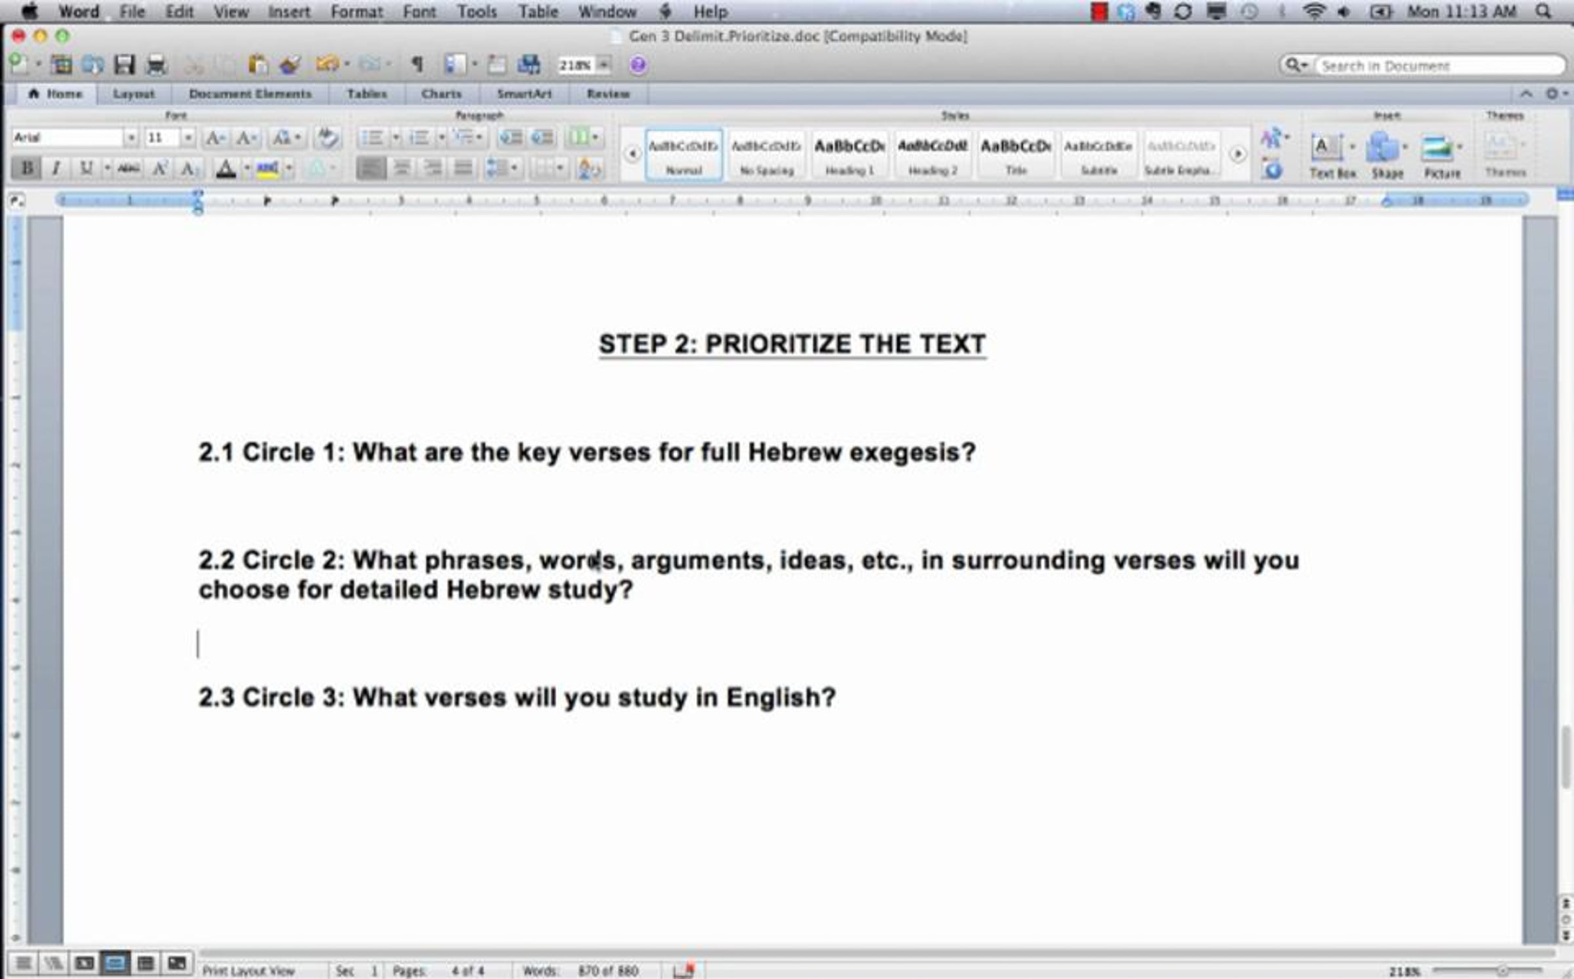The width and height of the screenshot is (1574, 979).
Task: Show nonprinting paragraph marks
Action: pos(416,64)
